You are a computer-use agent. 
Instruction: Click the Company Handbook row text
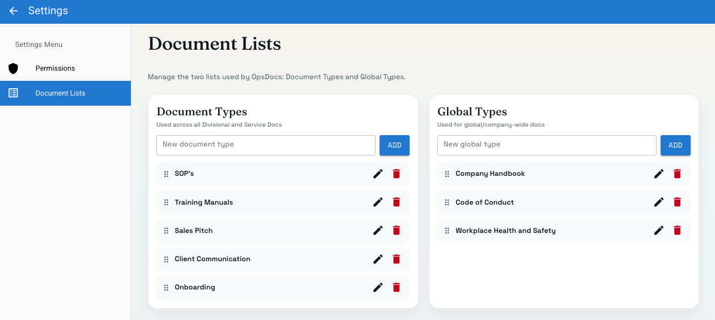490,174
